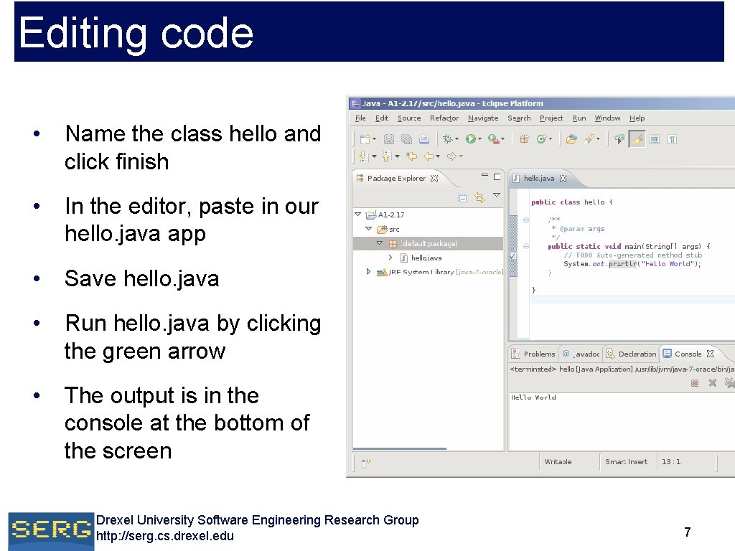Click the Last Edit Location icon
The width and height of the screenshot is (735, 551).
point(411,156)
